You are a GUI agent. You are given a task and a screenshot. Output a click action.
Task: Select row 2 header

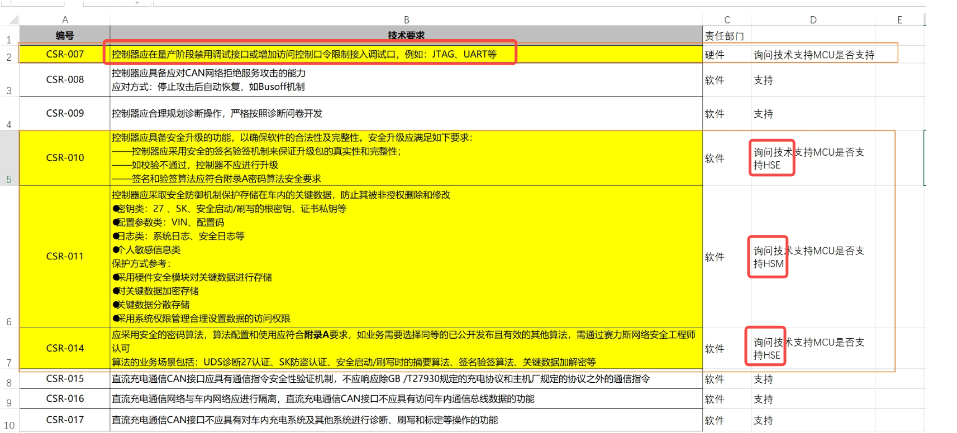coord(9,57)
